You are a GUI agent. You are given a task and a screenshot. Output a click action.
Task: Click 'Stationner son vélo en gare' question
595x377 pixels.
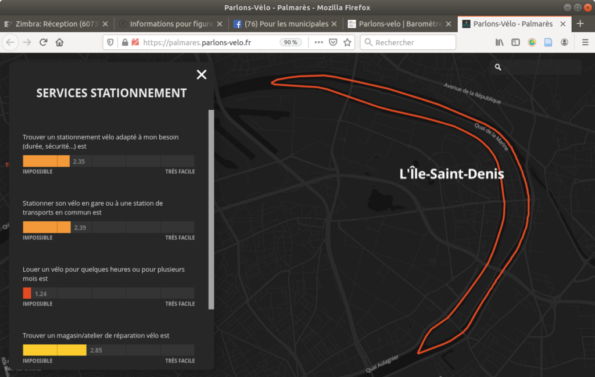point(92,208)
